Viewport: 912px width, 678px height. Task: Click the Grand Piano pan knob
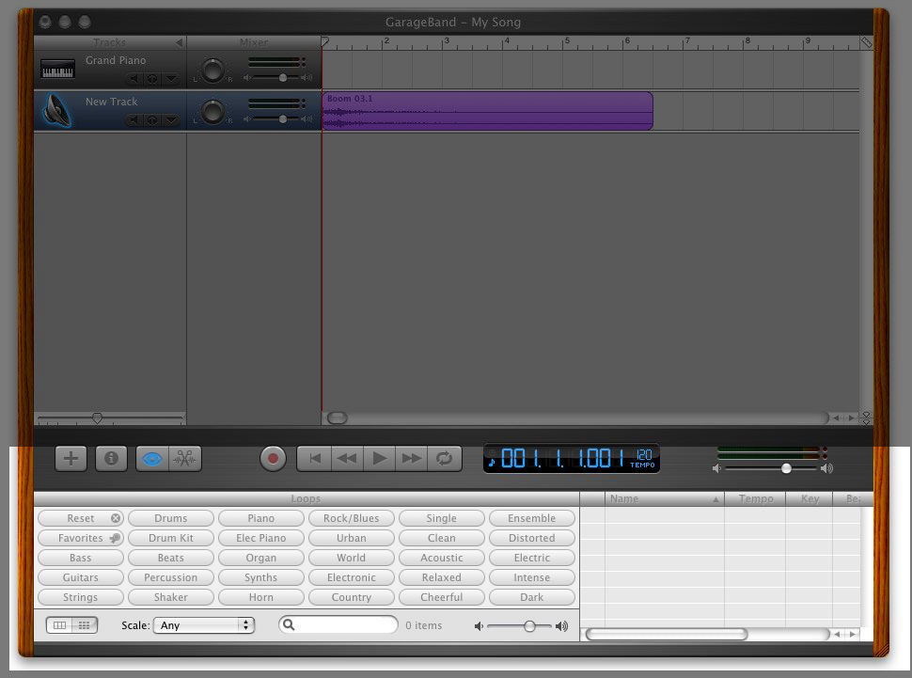pyautogui.click(x=212, y=70)
